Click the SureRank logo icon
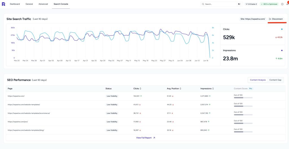Viewport: 289px width, 149px height. [3, 4]
